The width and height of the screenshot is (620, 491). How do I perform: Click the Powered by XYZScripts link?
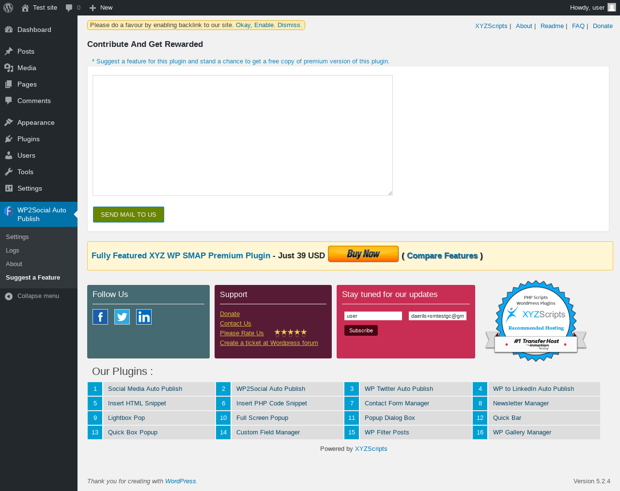click(x=371, y=449)
